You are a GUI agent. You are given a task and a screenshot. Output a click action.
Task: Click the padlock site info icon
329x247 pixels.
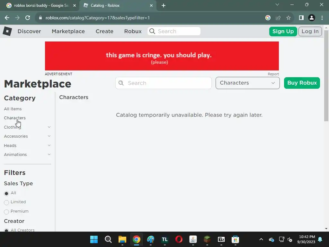point(40,18)
